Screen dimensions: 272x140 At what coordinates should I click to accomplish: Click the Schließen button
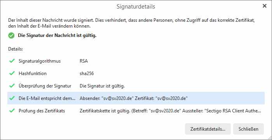tap(248, 129)
